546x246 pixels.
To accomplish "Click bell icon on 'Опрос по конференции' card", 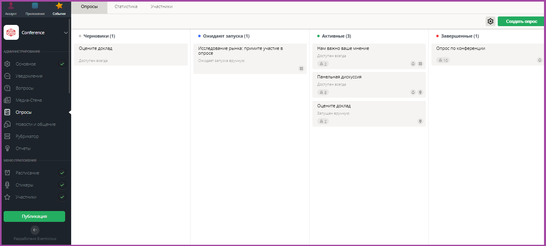I will pos(540,60).
